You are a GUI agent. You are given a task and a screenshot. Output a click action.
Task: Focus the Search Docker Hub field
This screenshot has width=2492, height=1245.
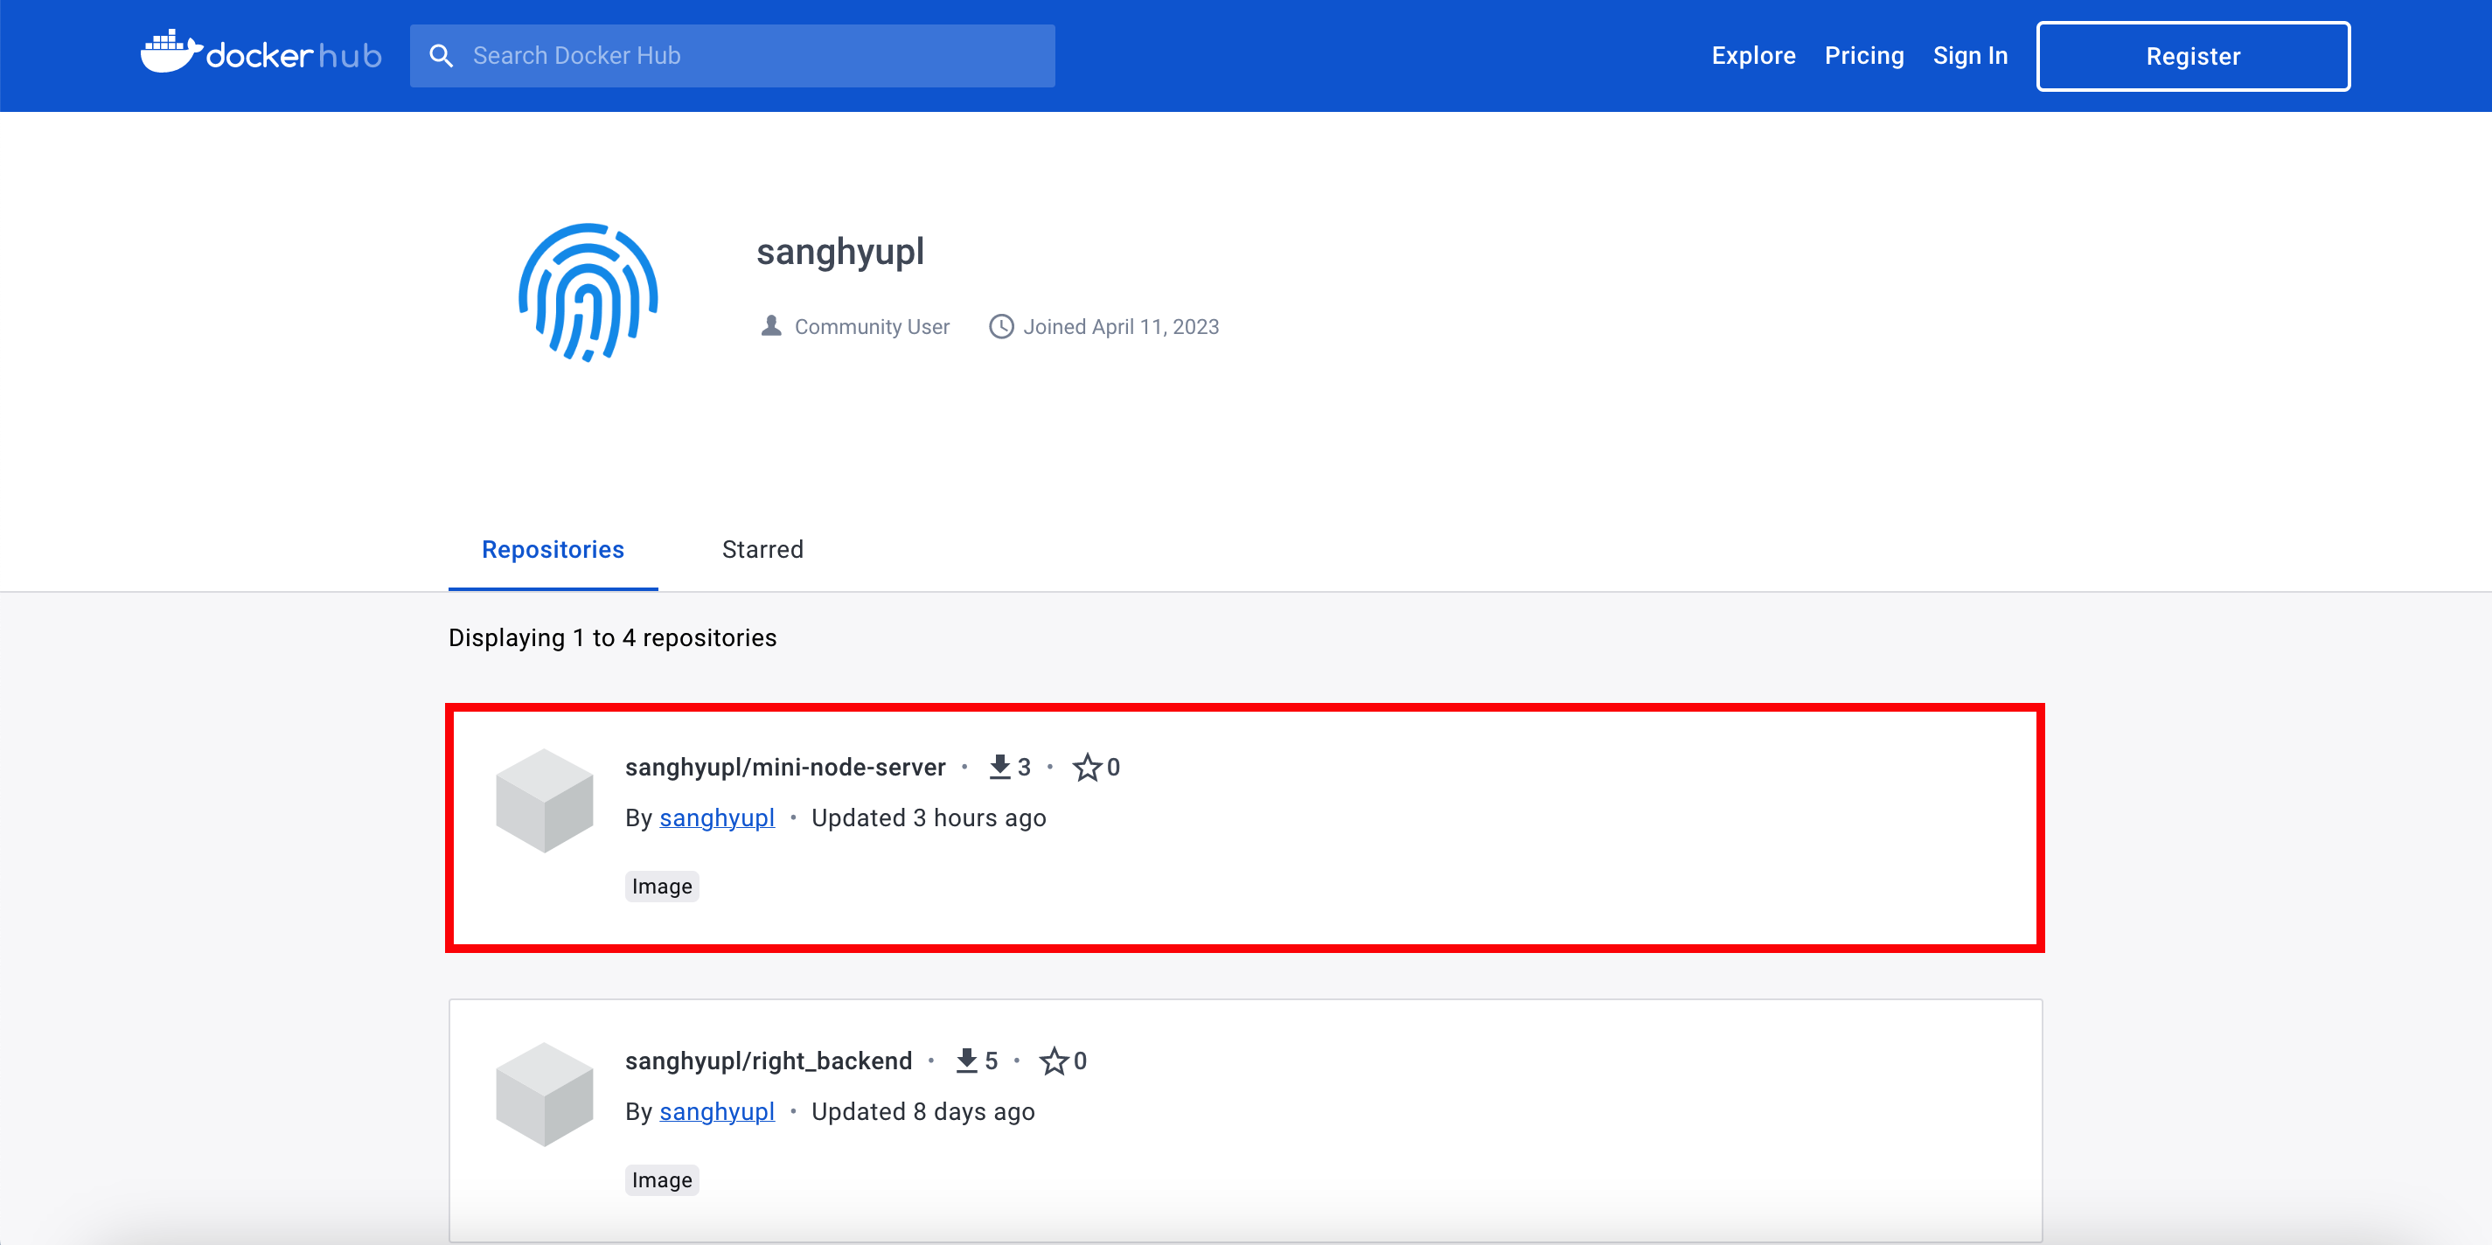(x=733, y=56)
